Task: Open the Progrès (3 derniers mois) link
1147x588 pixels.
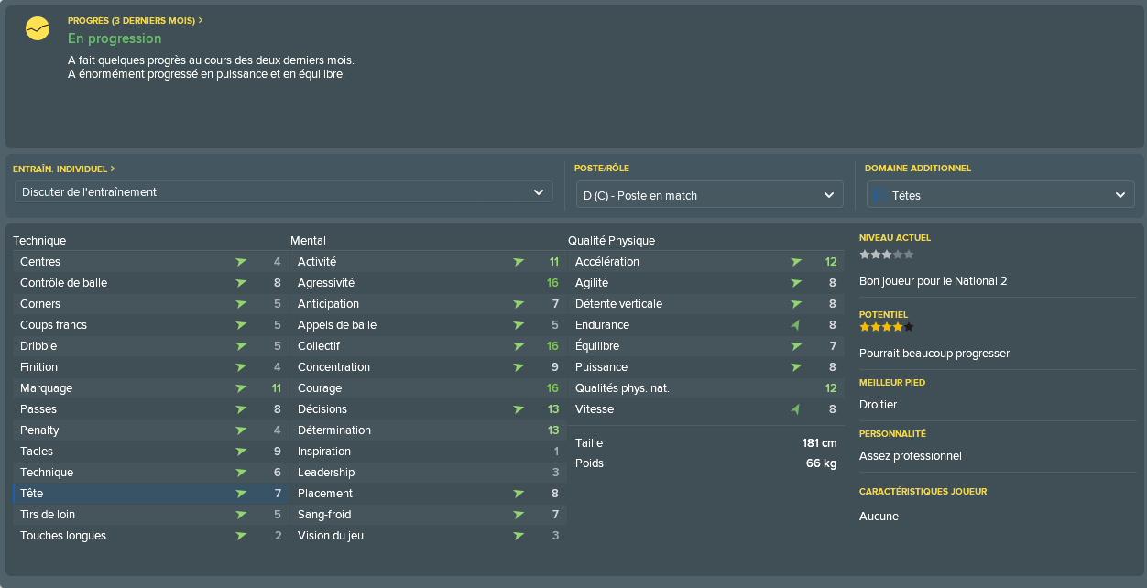Action: point(136,20)
